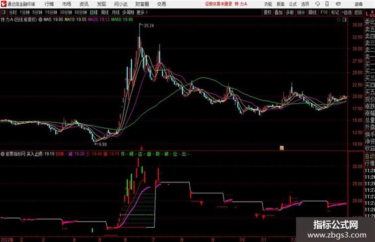Screen dimensions: 375x242
Task: Click the F10 company info button
Action: (x=324, y=12)
